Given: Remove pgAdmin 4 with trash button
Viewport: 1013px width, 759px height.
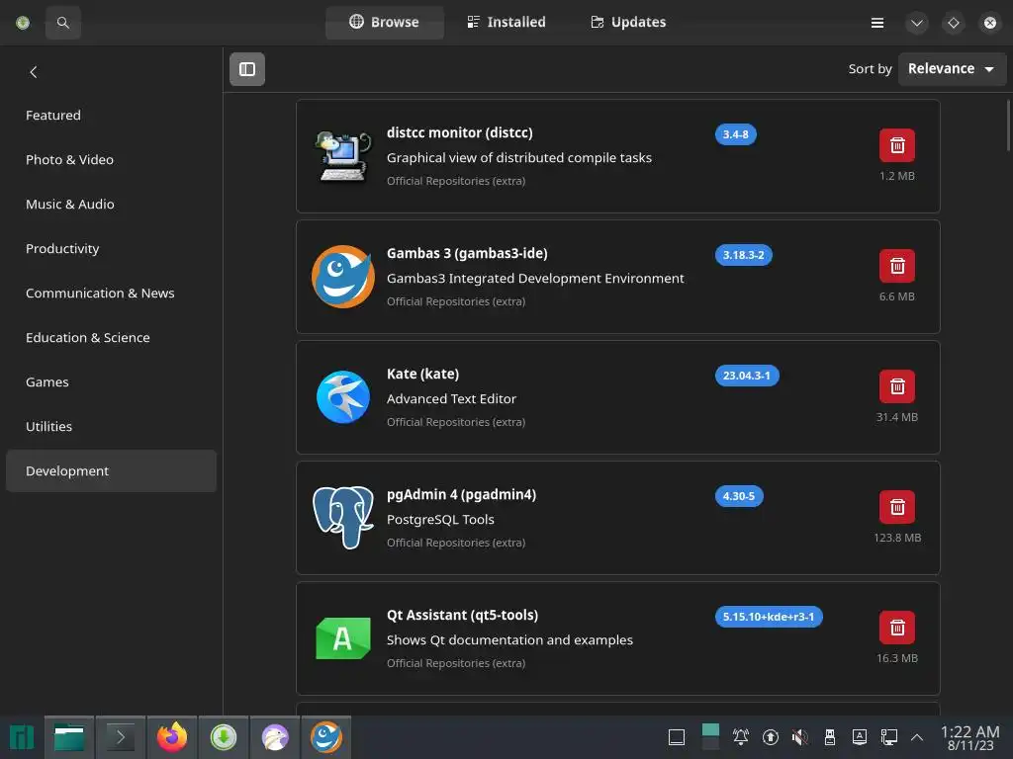Looking at the screenshot, I should pos(896,507).
